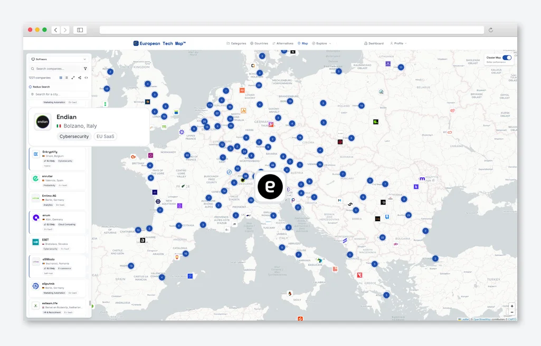Click the browser reload icon
This screenshot has width=541, height=346.
(491, 30)
